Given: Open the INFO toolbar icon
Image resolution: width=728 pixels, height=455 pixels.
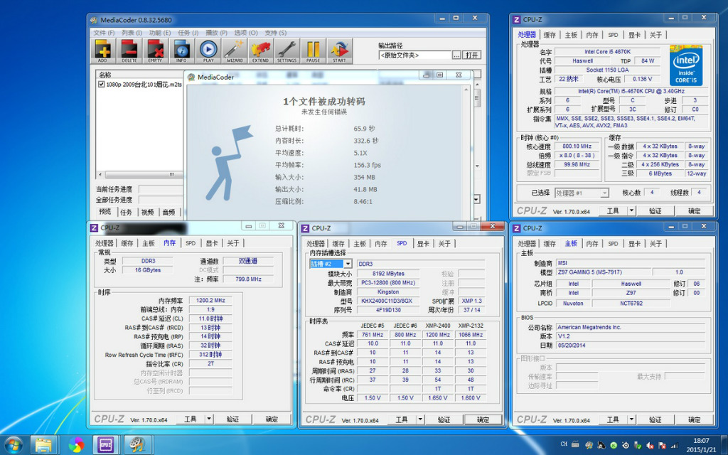Looking at the screenshot, I should pos(181,51).
